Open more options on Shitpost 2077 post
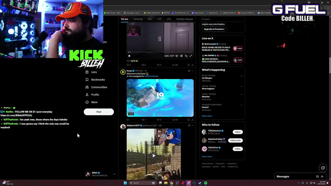 pos(192,126)
